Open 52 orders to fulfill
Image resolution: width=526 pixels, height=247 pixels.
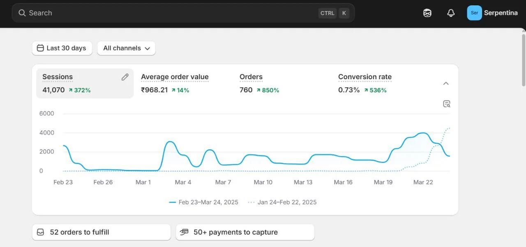[101, 232]
